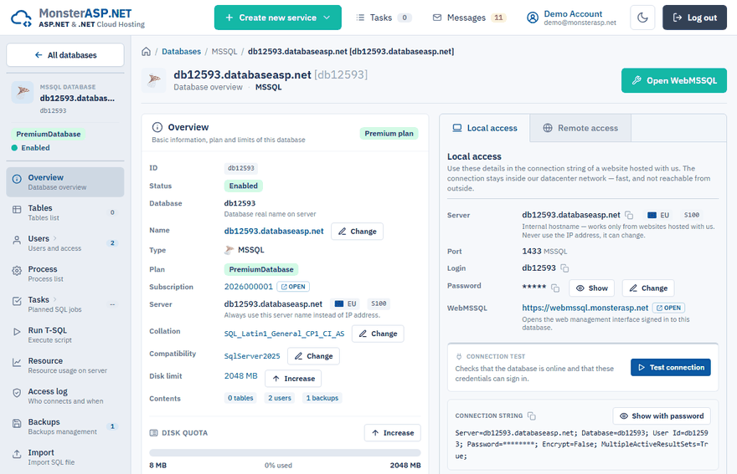This screenshot has height=474, width=737.
Task: Copy the connection string icon
Action: pyautogui.click(x=532, y=415)
